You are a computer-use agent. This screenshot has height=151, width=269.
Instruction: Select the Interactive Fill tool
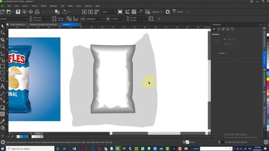(x=3, y=128)
